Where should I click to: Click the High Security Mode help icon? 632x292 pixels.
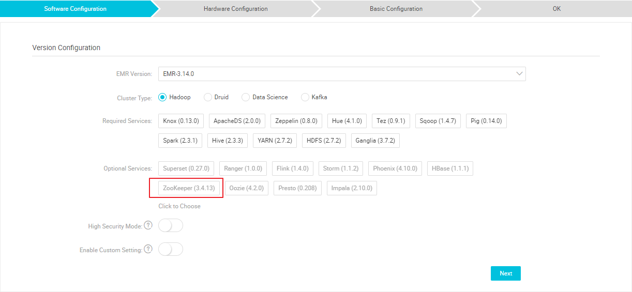pos(148,225)
